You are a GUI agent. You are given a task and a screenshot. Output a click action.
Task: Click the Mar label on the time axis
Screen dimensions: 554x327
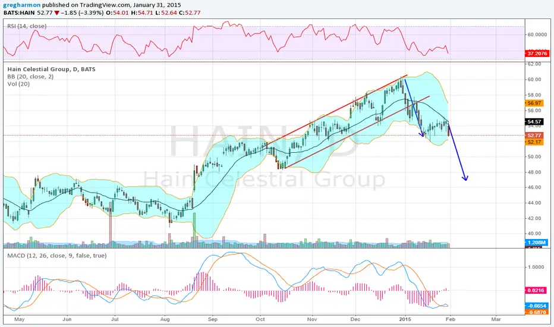pyautogui.click(x=496, y=319)
